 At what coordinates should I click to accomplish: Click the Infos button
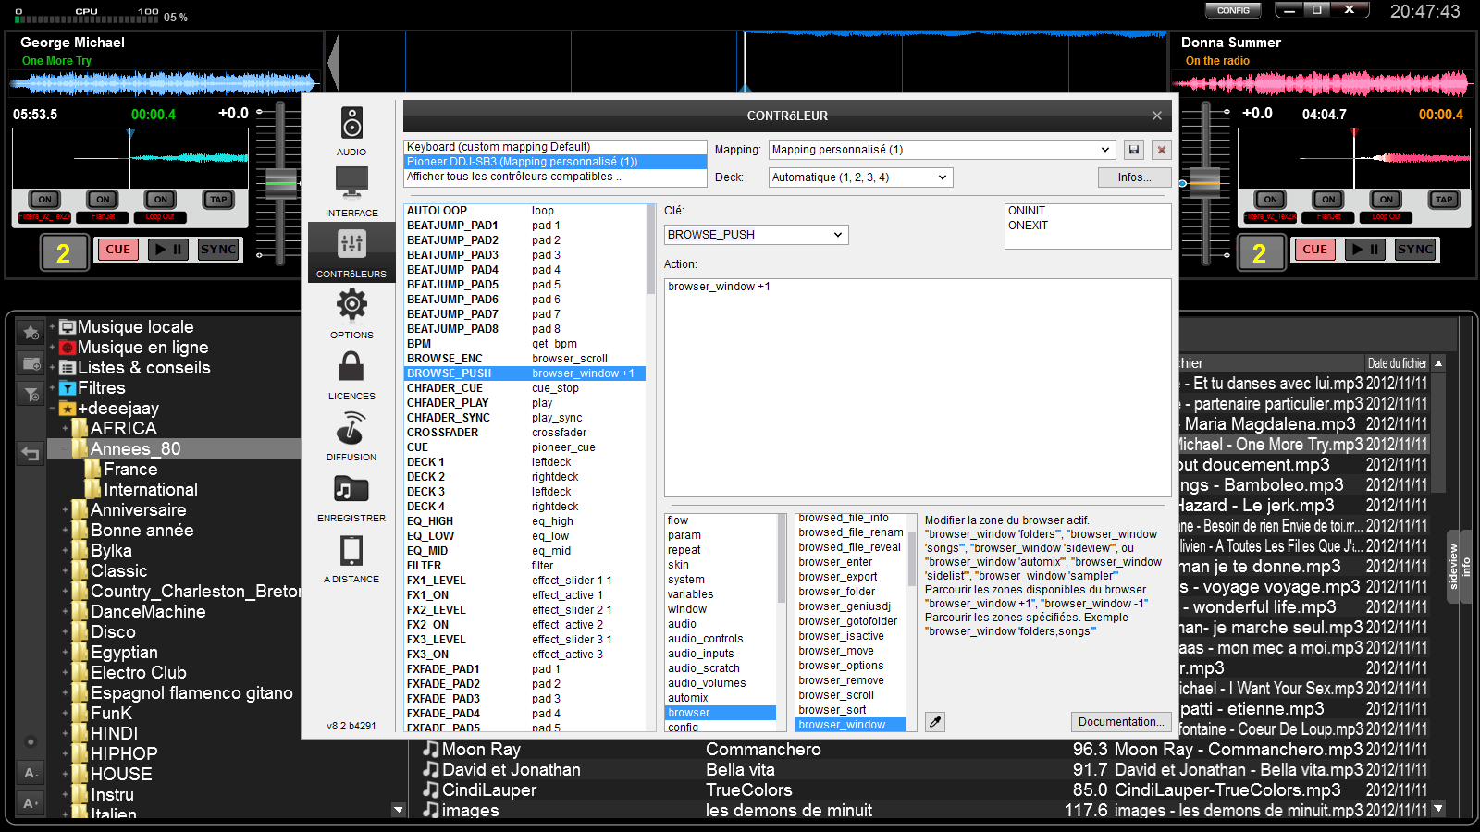[x=1134, y=177]
